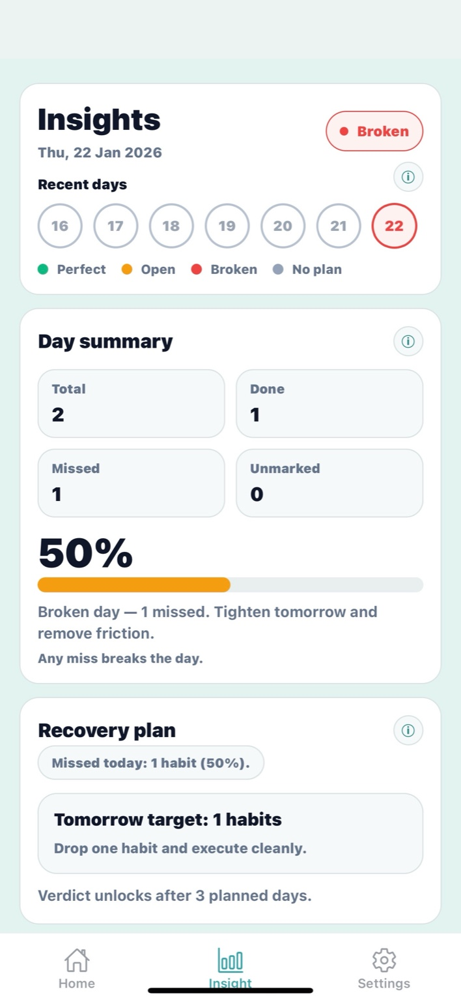Select day 22 in Recent days
The image size is (461, 1002).
point(394,226)
